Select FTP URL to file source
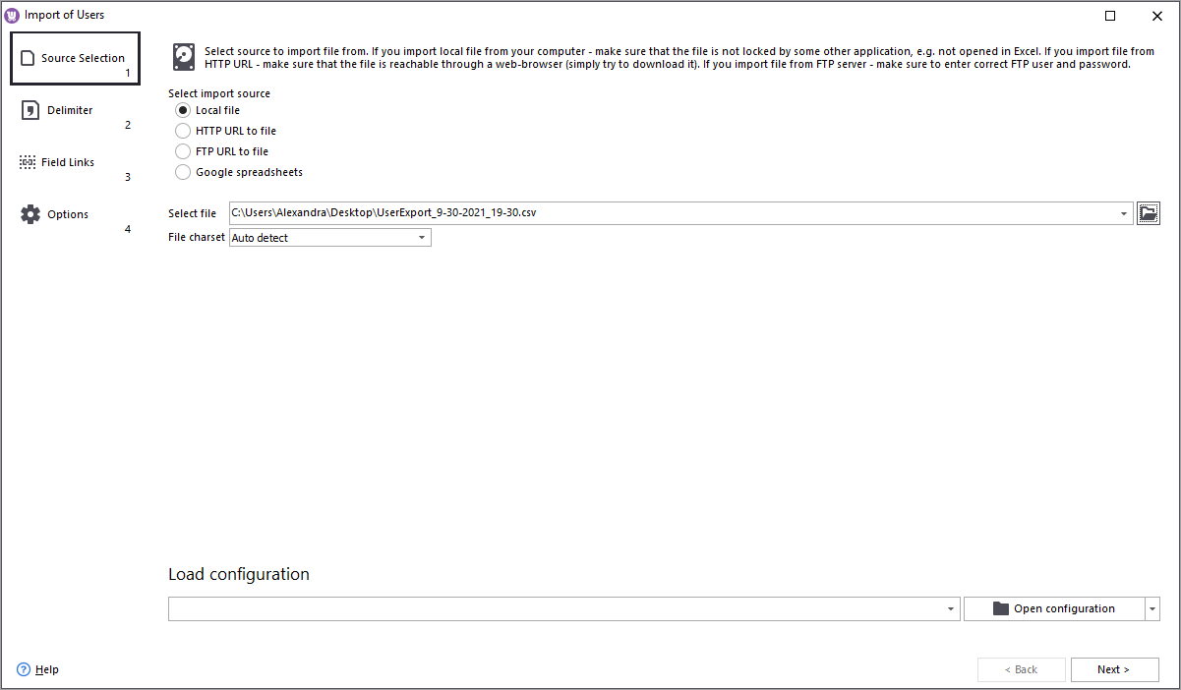This screenshot has height=690, width=1181. [183, 151]
